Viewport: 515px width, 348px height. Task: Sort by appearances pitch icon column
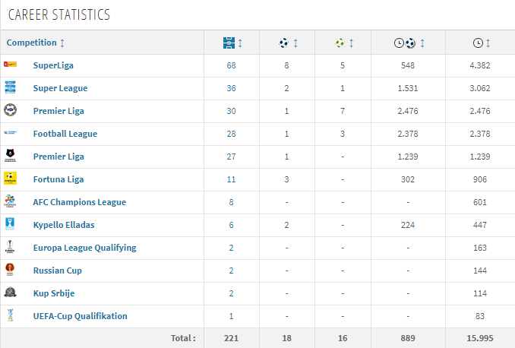pos(229,43)
